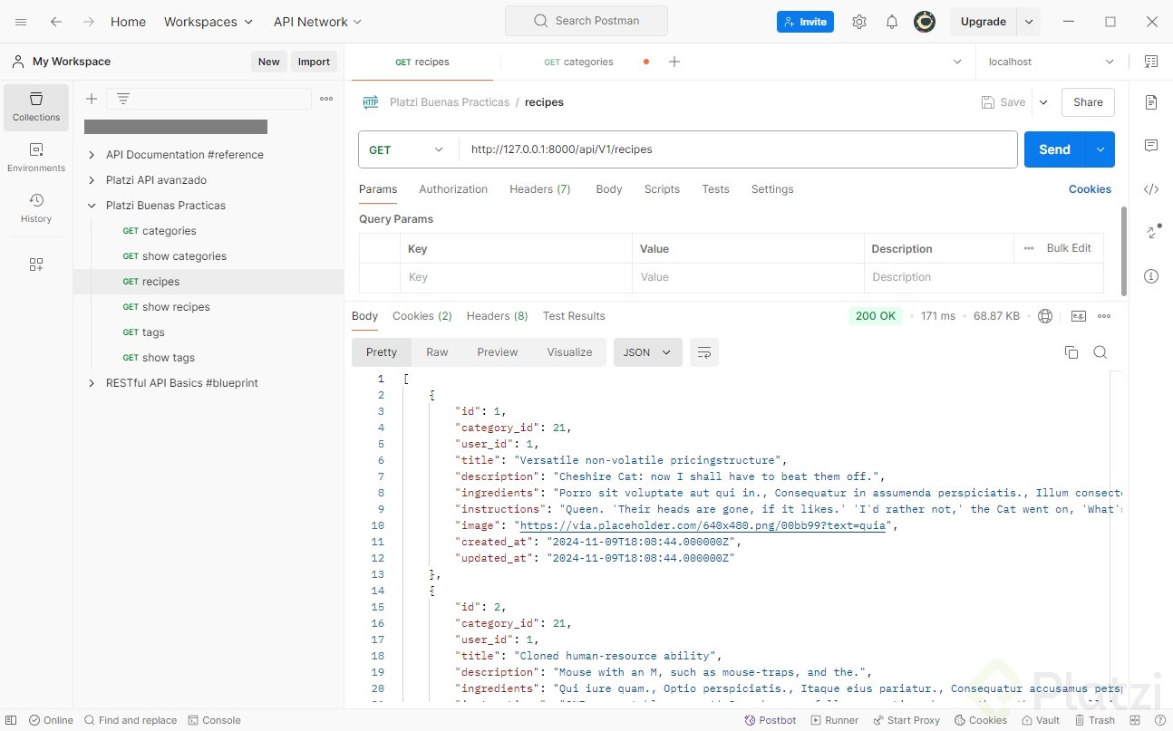This screenshot has height=731, width=1173.
Task: Open the Documentation icon in right sidebar
Action: tap(1151, 102)
